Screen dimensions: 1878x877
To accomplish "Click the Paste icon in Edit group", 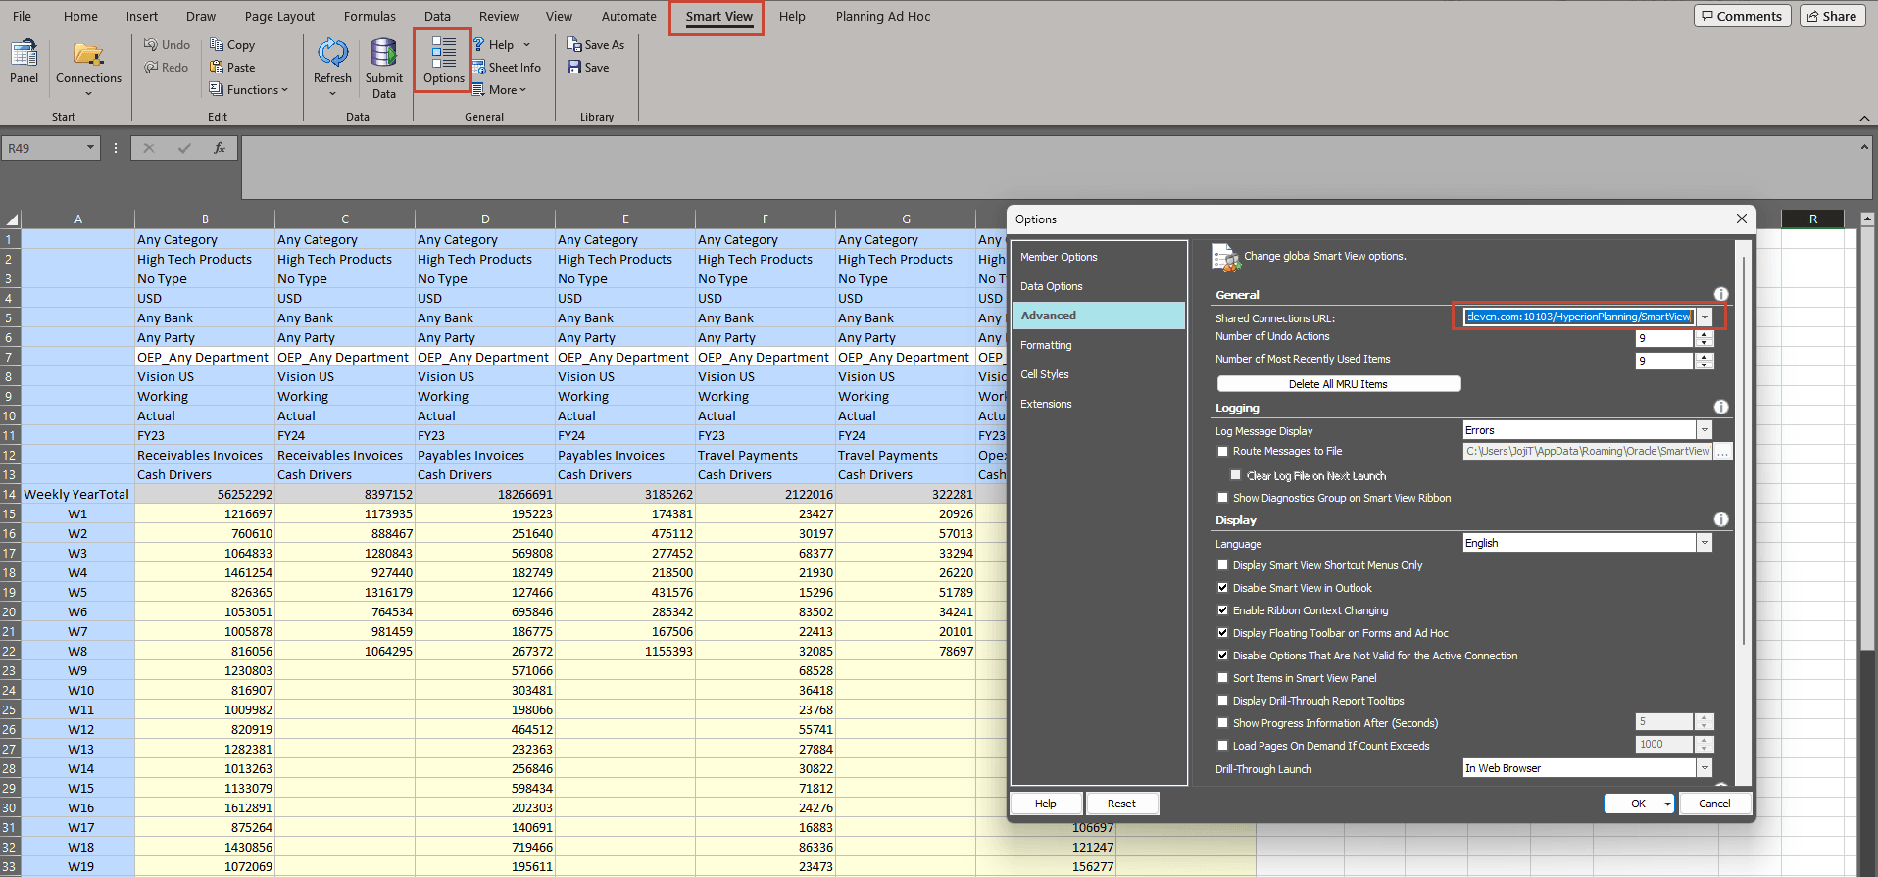I will [217, 68].
